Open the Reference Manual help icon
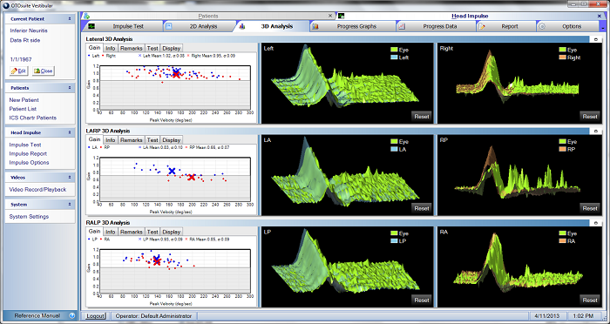 72,316
